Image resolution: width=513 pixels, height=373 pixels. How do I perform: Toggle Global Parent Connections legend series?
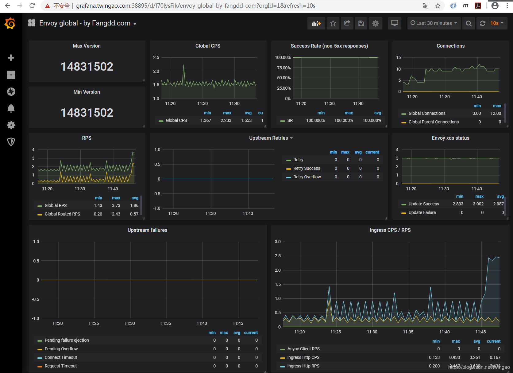tap(434, 122)
